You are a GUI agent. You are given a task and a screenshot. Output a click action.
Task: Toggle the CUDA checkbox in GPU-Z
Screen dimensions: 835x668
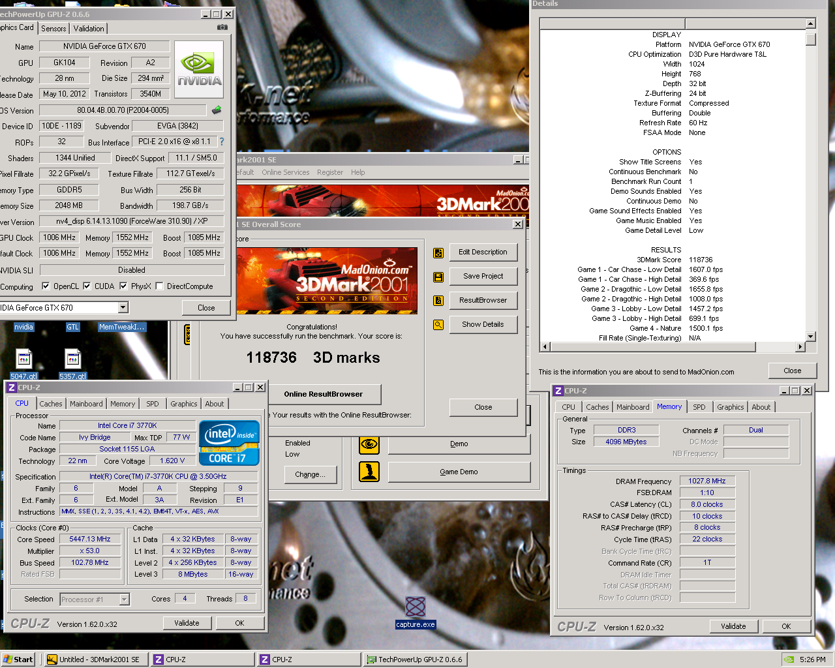point(87,286)
